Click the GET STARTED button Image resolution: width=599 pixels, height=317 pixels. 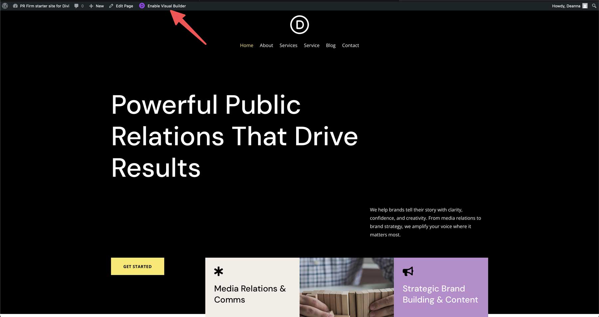(x=137, y=266)
